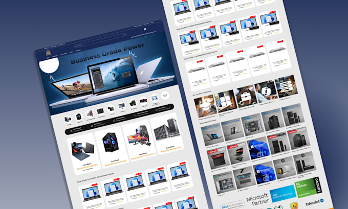Click the text-only white category circle

(165, 96)
